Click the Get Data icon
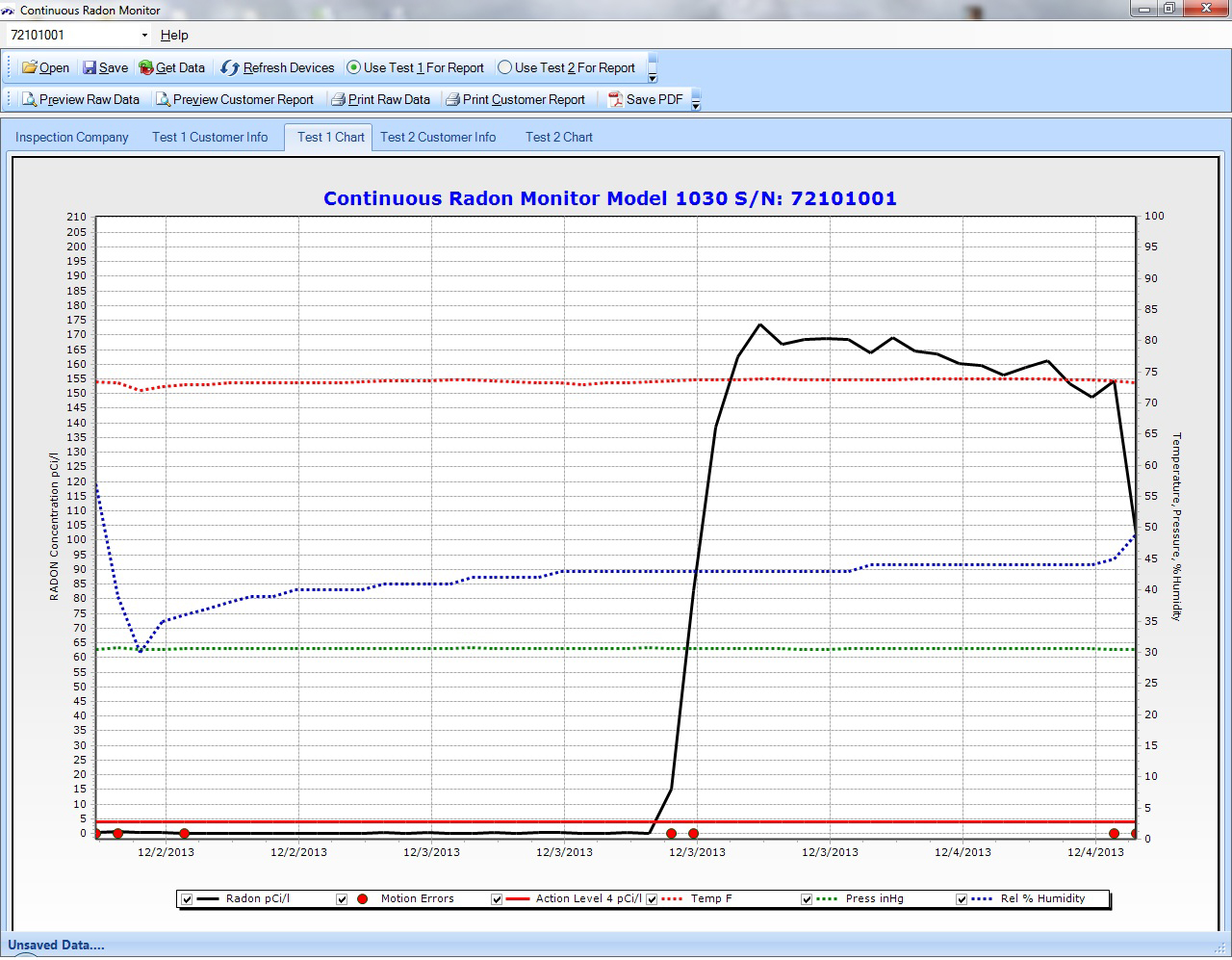This screenshot has height=960, width=1232. coord(146,67)
